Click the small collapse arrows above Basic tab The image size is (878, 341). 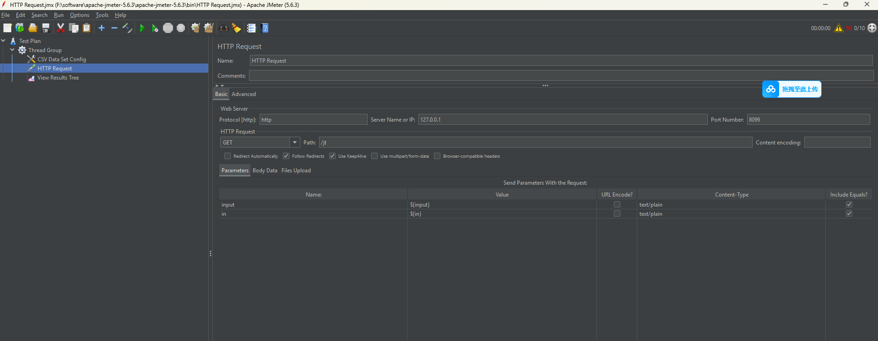(220, 85)
